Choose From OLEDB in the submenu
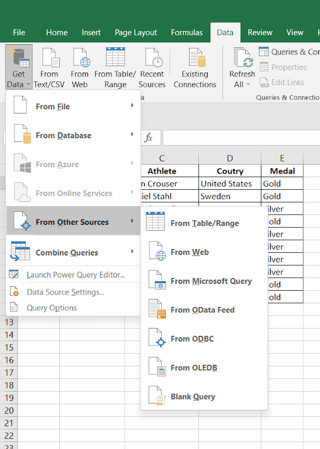 (x=204, y=368)
